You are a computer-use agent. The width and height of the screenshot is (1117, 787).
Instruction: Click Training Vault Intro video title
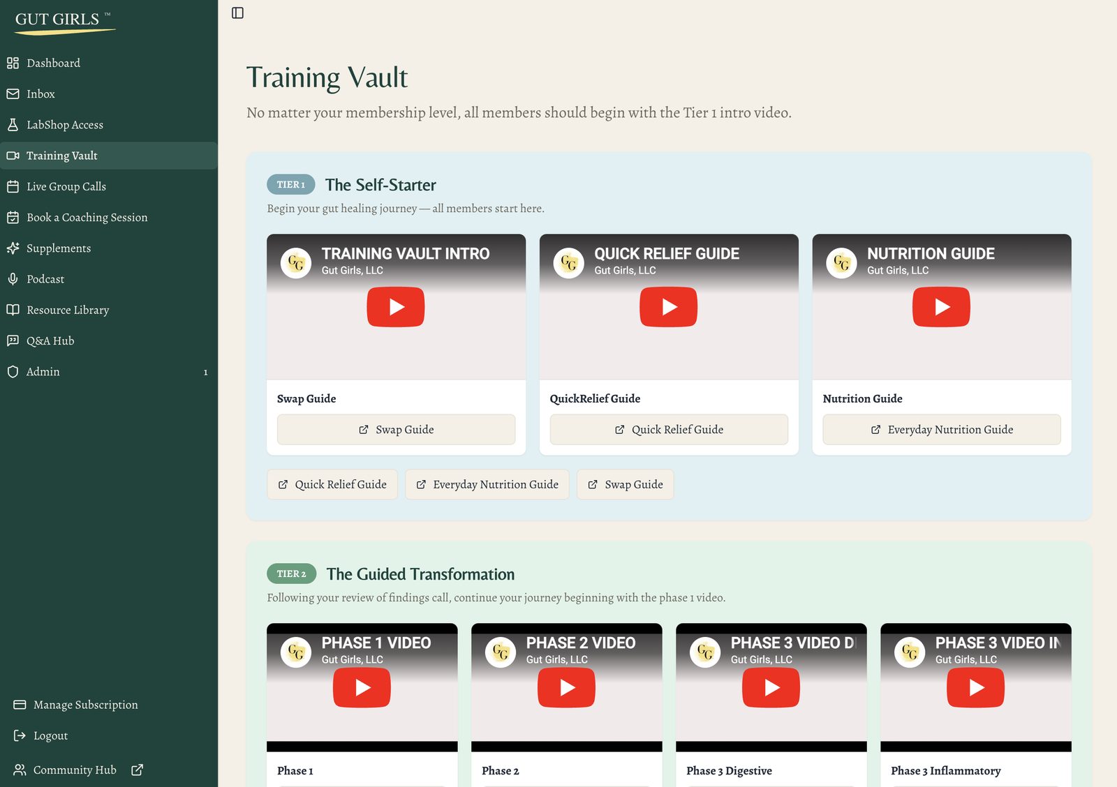click(x=406, y=254)
